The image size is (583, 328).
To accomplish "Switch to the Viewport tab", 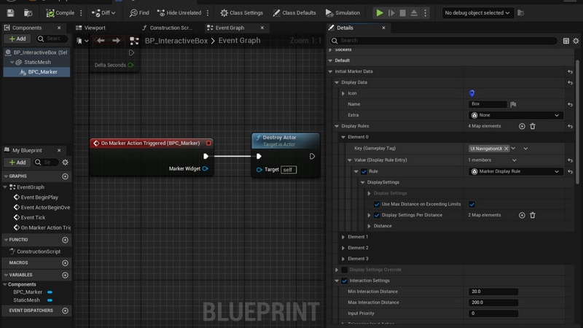I will [x=95, y=28].
